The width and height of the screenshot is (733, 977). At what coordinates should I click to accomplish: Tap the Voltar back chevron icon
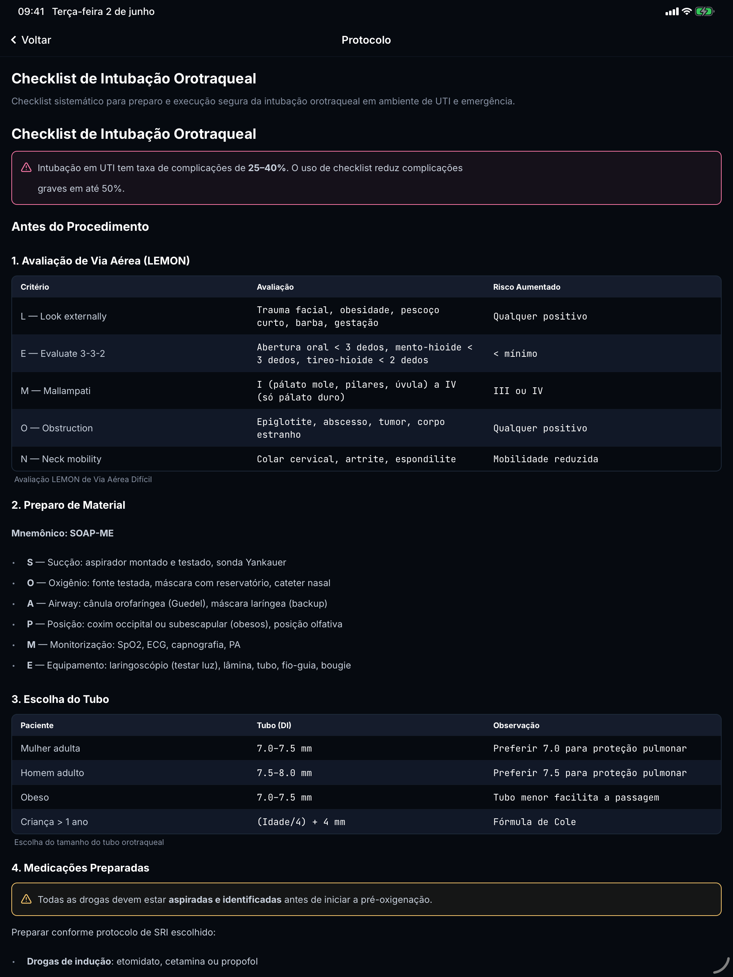14,40
